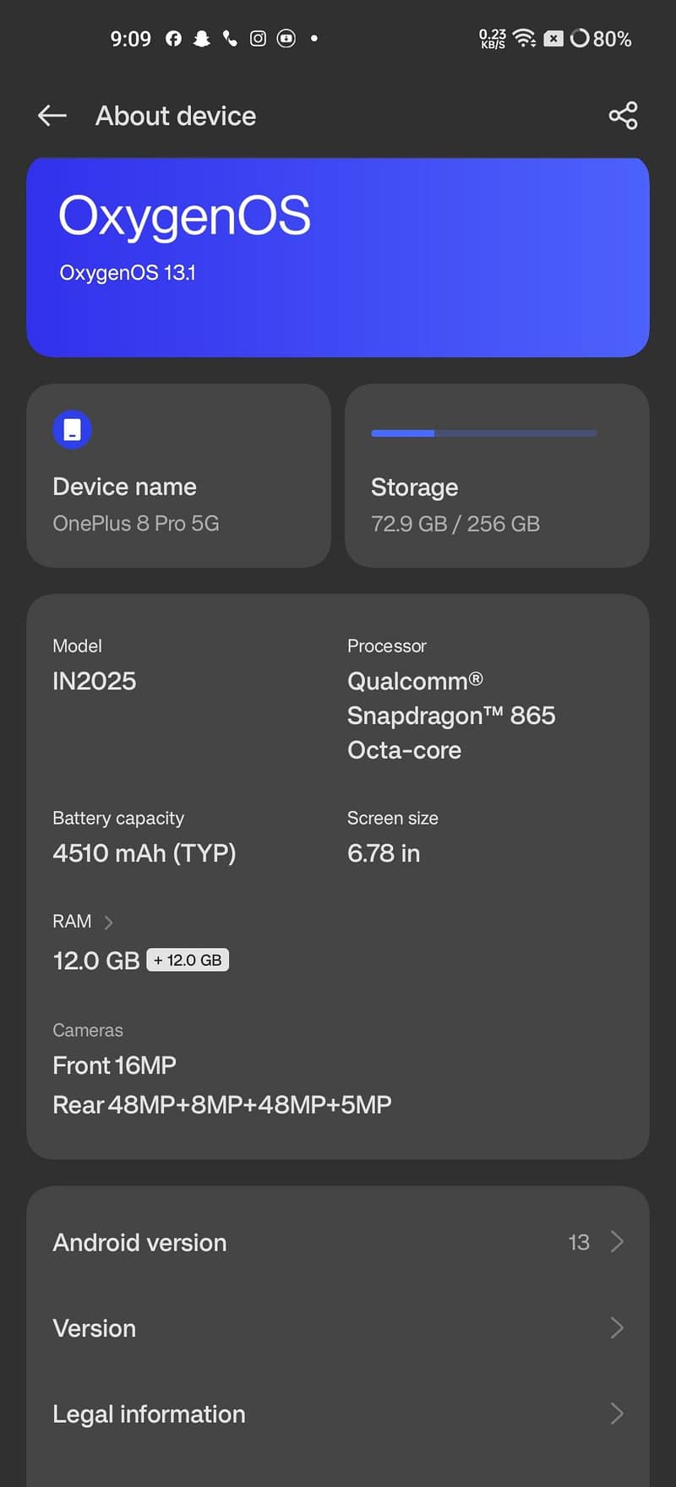Image resolution: width=676 pixels, height=1487 pixels.
Task: Tap the network speed KB/S indicator
Action: point(493,39)
